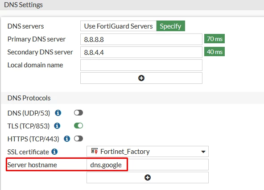This screenshot has width=264, height=190.
Task: Click the DNS Settings page title
Action: [23, 5]
